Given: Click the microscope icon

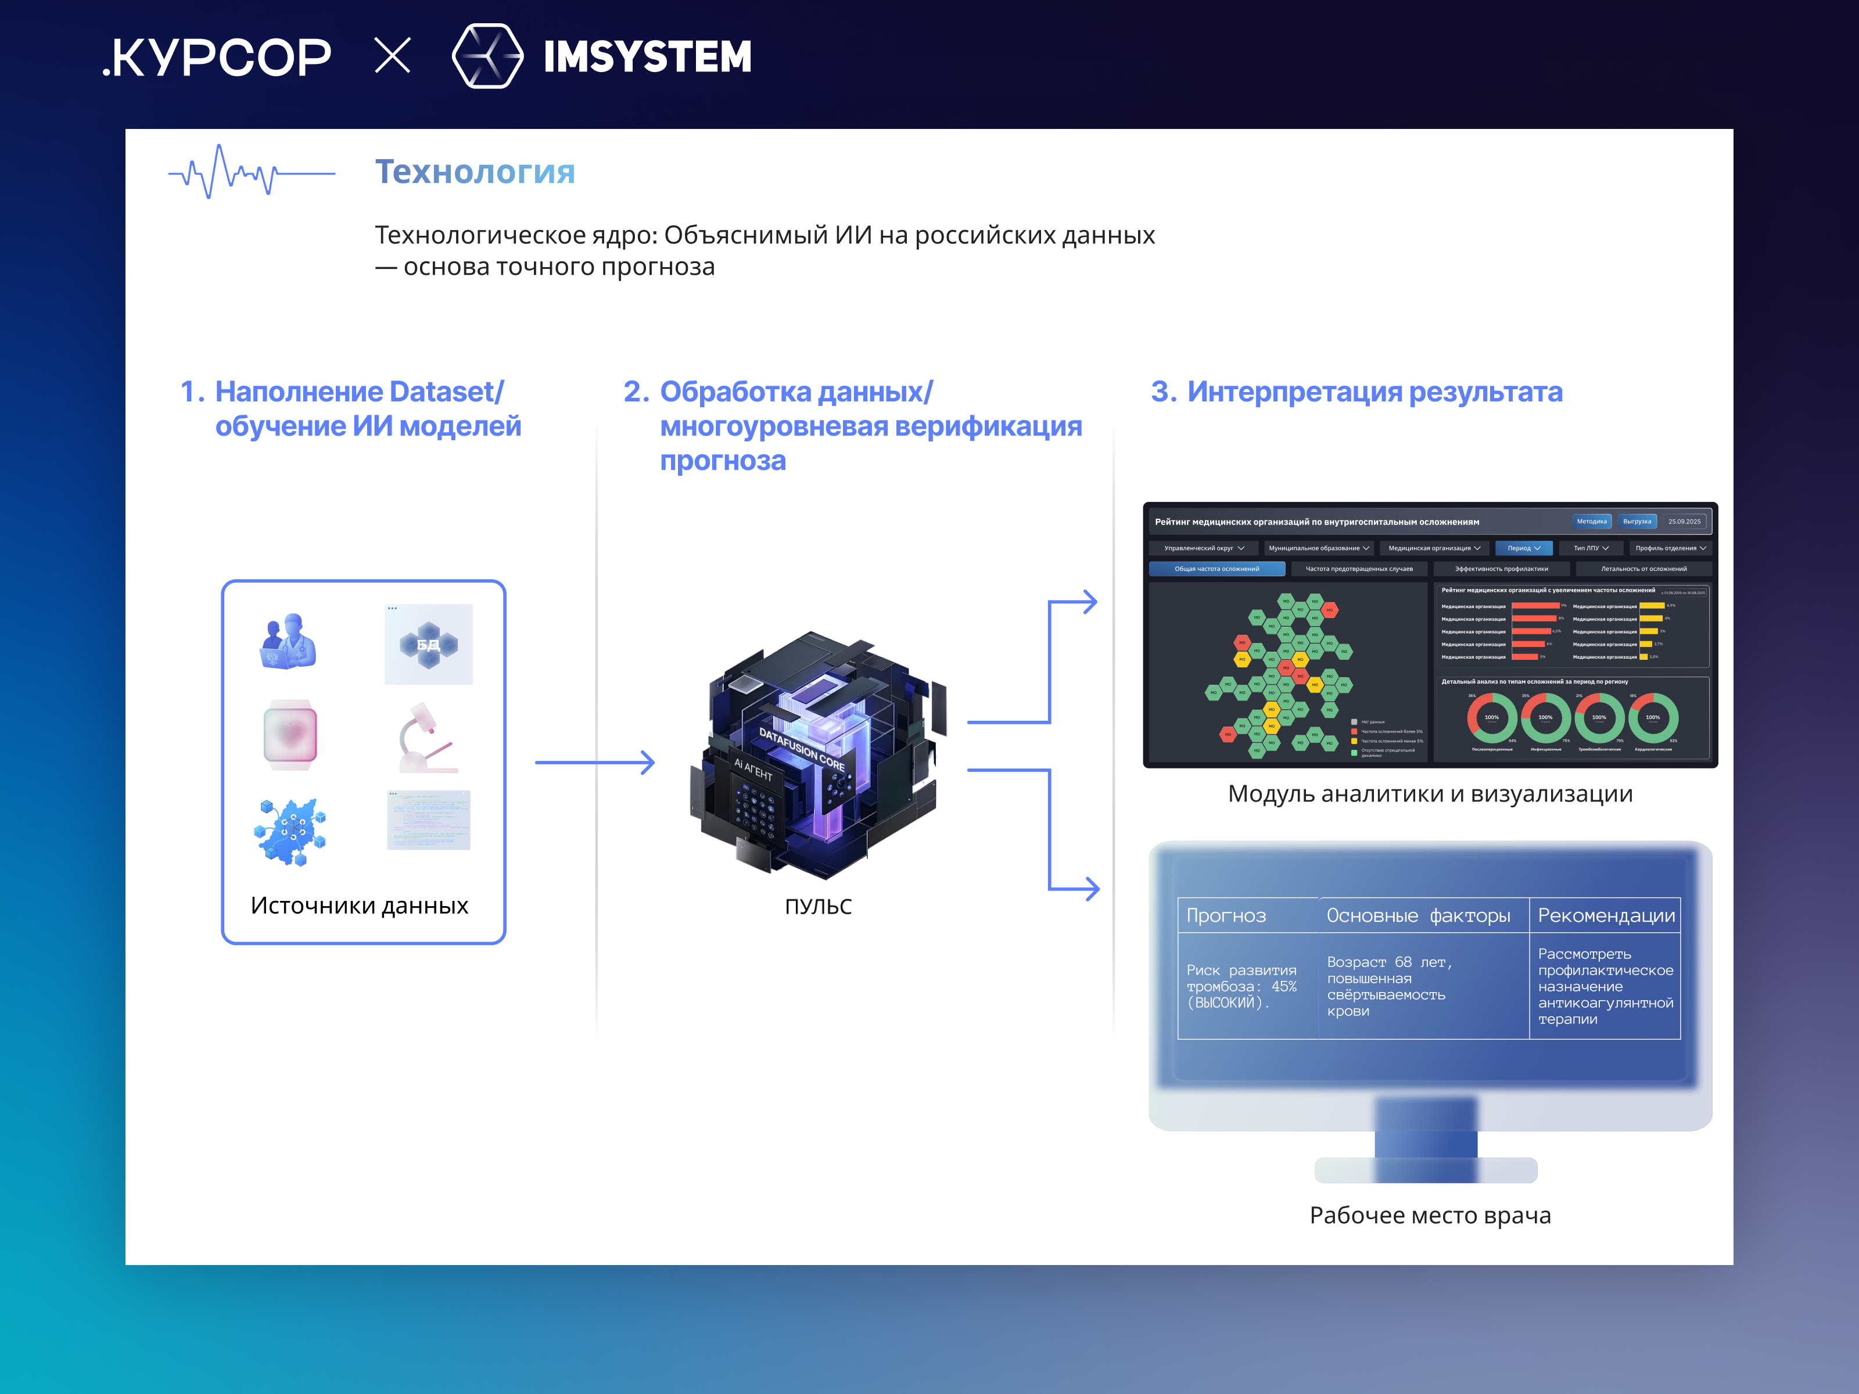Looking at the screenshot, I should 427,738.
